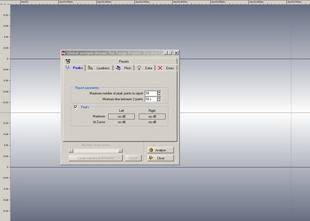The height and width of the screenshot is (221, 310).
Task: Click the maximum peak points number field
Action: [x=151, y=93]
